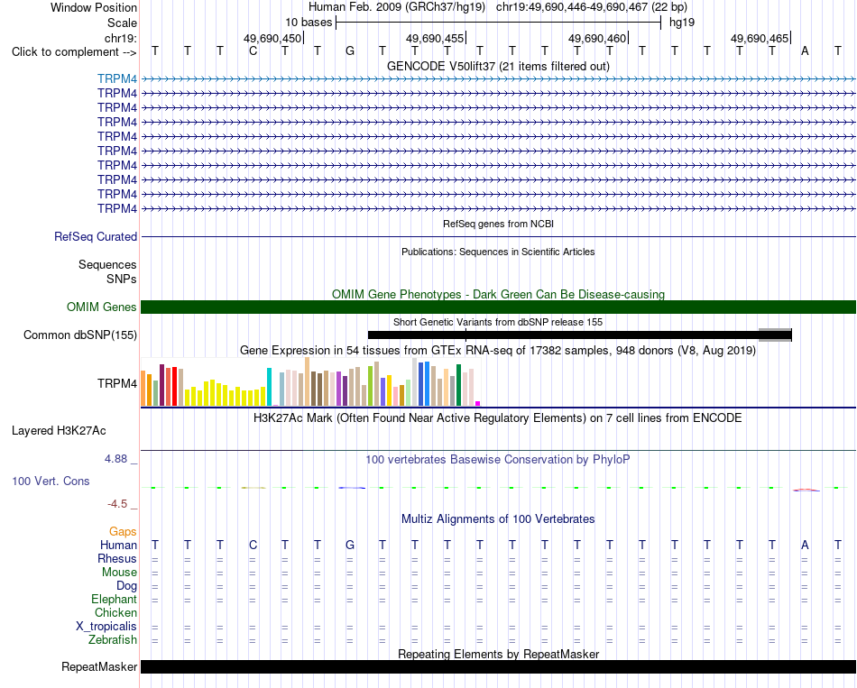Image resolution: width=857 pixels, height=688 pixels.
Task: Click the dark green bar in GTEx chart
Action: (x=459, y=385)
